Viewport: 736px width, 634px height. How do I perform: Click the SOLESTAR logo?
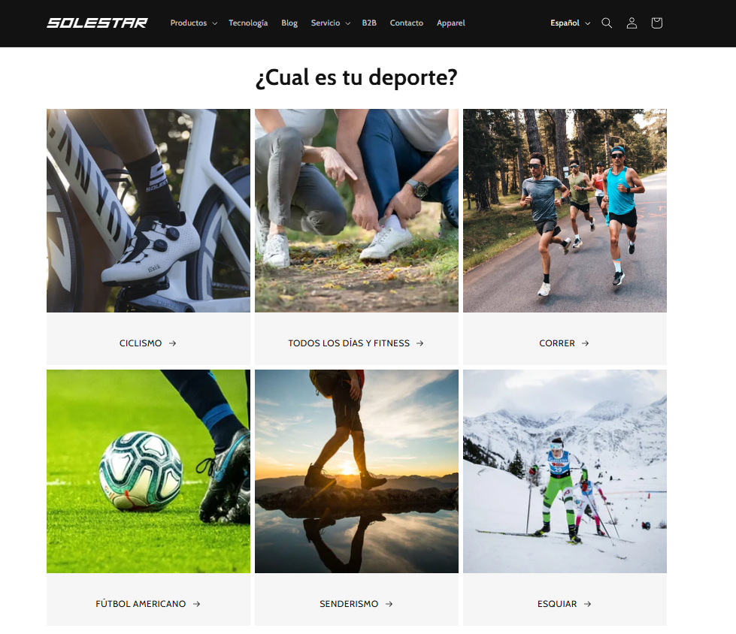point(97,23)
